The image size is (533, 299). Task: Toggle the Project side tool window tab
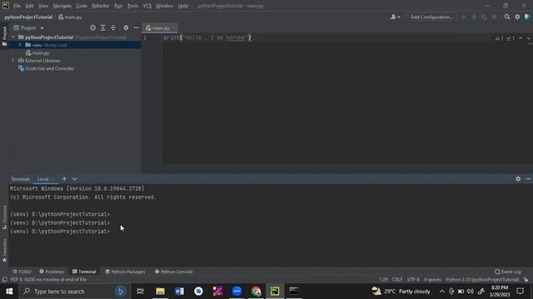[x=4, y=36]
